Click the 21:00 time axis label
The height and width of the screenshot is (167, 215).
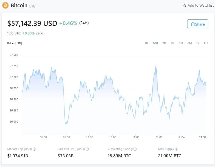[x=159, y=137]
